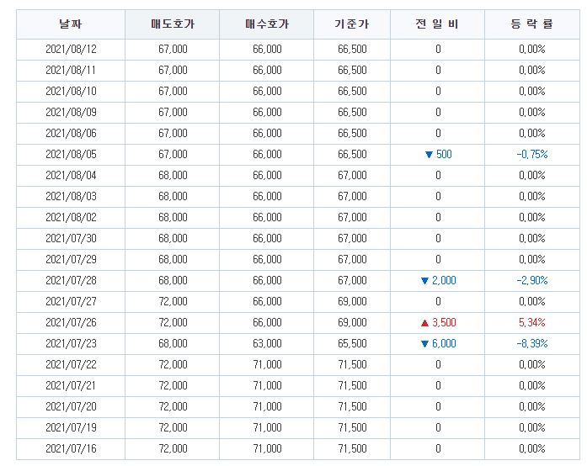Click the blue down triangle beside 500
The image size is (587, 466).
click(429, 155)
